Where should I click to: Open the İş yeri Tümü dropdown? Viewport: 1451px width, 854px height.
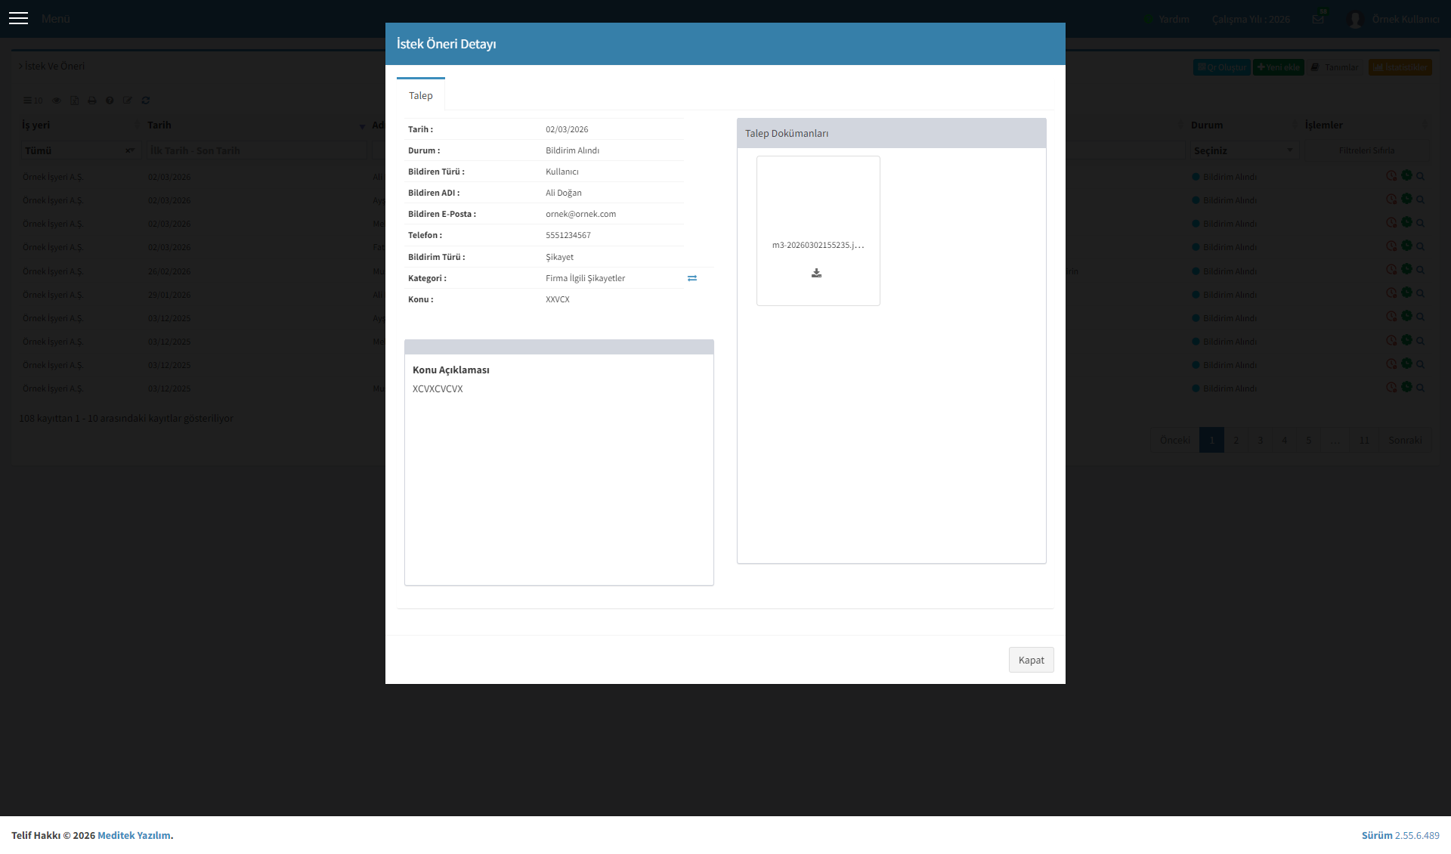[x=79, y=150]
